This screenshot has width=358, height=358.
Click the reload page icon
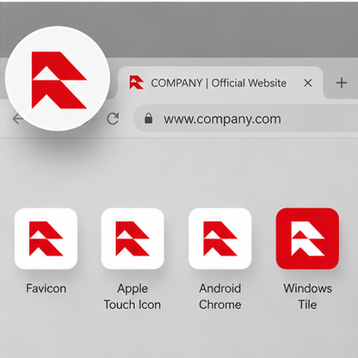(113, 119)
